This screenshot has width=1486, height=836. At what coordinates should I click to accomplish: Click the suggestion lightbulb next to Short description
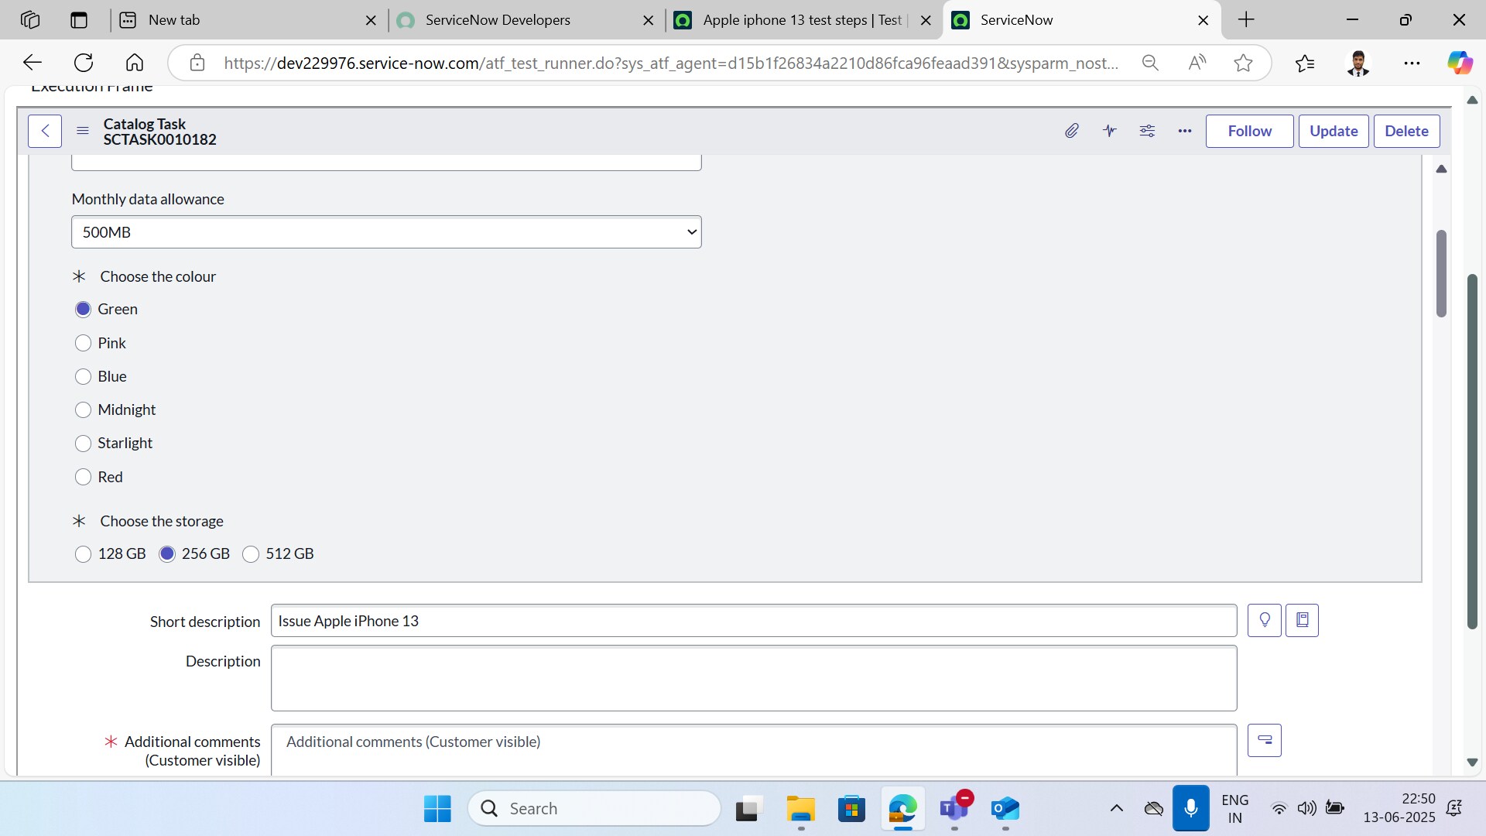1265,620
